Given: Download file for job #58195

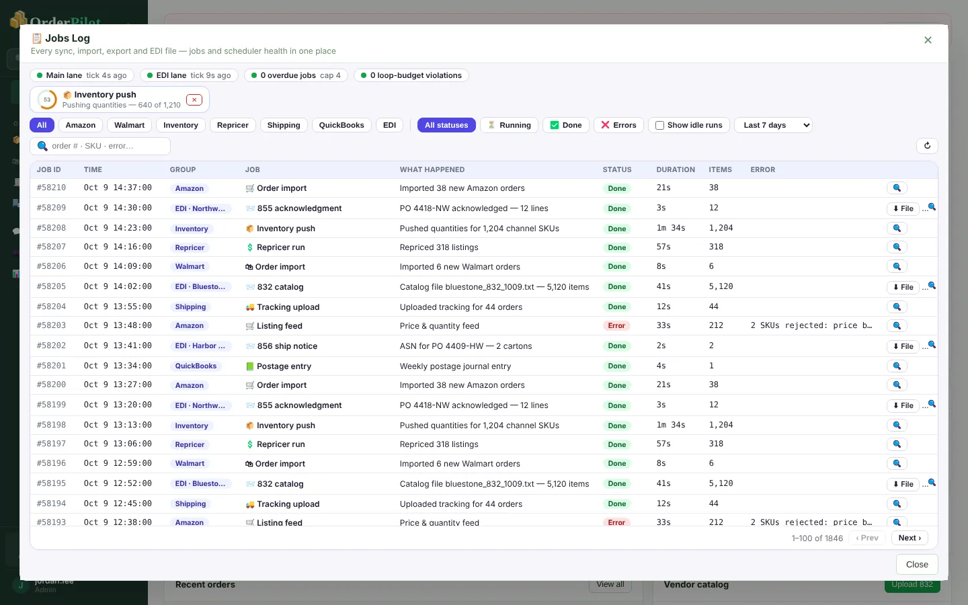Looking at the screenshot, I should click(903, 485).
